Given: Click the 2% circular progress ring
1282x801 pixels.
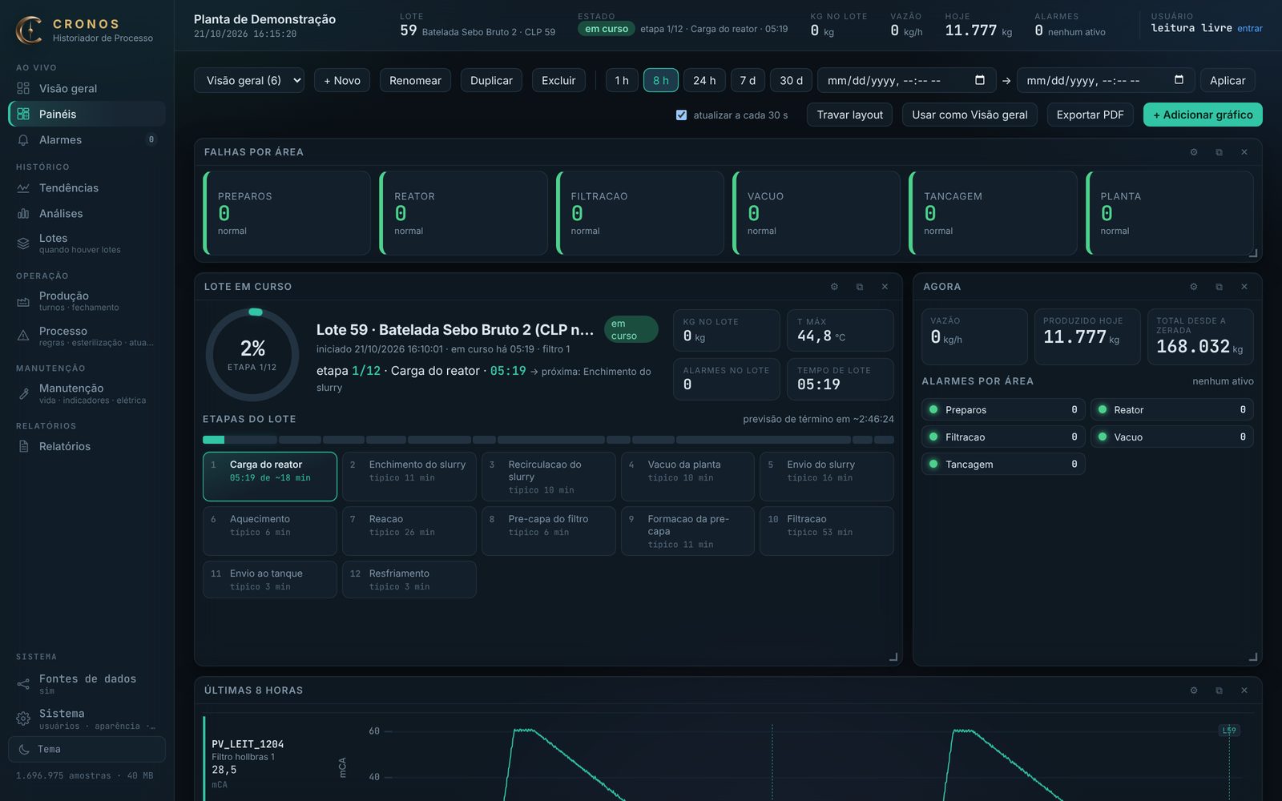Looking at the screenshot, I should pos(252,355).
